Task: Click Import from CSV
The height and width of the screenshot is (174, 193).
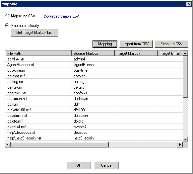Action: coord(136,44)
